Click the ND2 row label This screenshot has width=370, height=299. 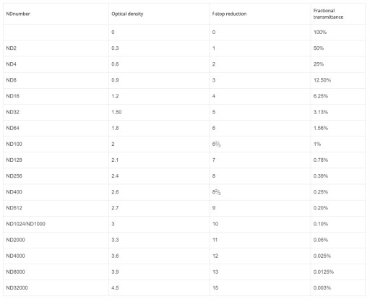[12, 48]
